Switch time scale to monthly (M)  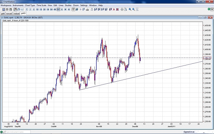(x=69, y=10)
